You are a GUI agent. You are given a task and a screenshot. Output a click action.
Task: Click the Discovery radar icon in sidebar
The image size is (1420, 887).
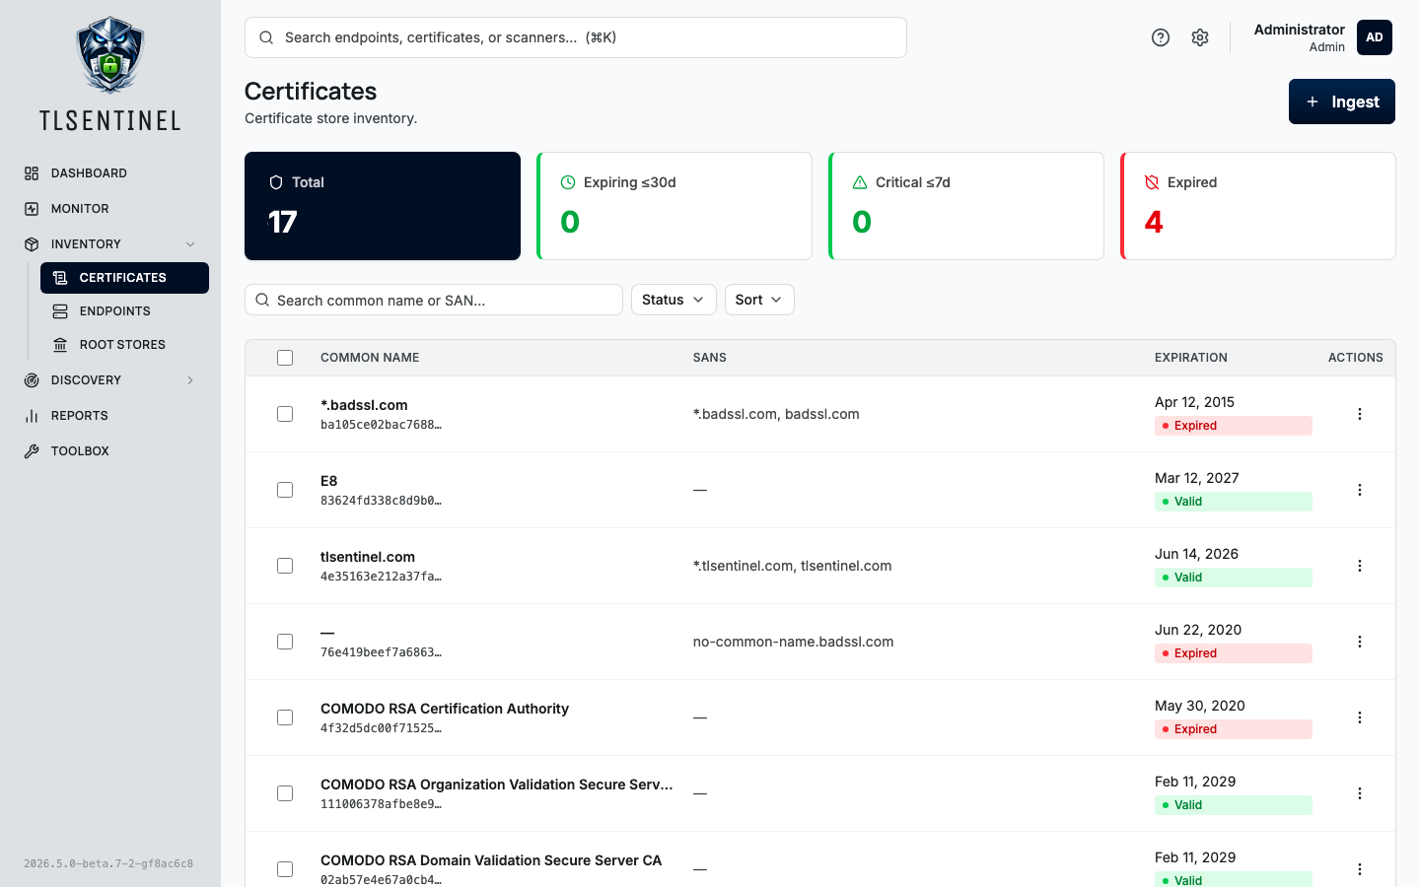click(32, 380)
